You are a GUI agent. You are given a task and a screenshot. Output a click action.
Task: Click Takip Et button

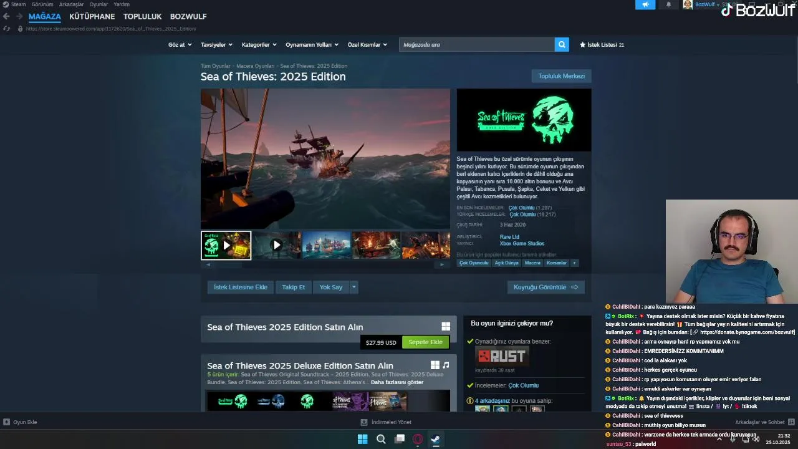click(x=293, y=287)
